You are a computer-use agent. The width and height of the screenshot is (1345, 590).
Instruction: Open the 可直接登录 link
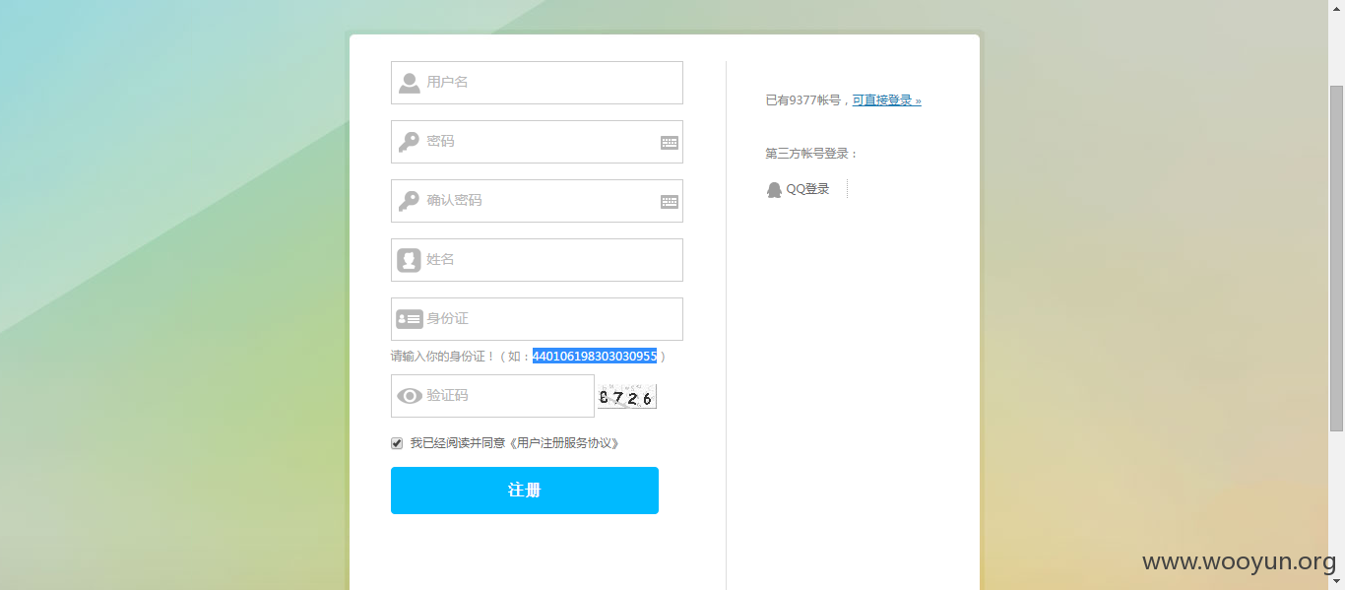886,100
